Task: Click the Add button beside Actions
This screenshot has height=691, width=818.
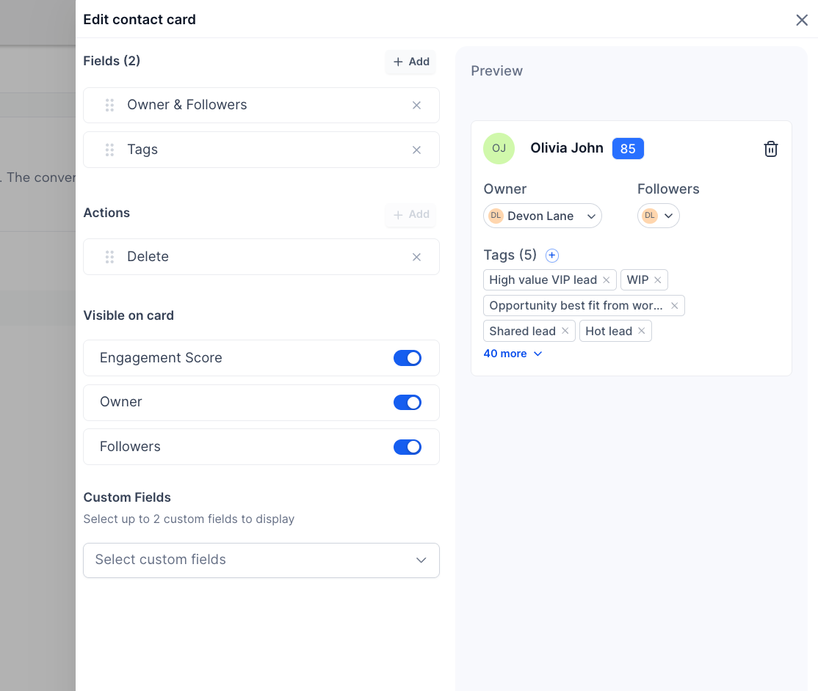Action: [411, 215]
